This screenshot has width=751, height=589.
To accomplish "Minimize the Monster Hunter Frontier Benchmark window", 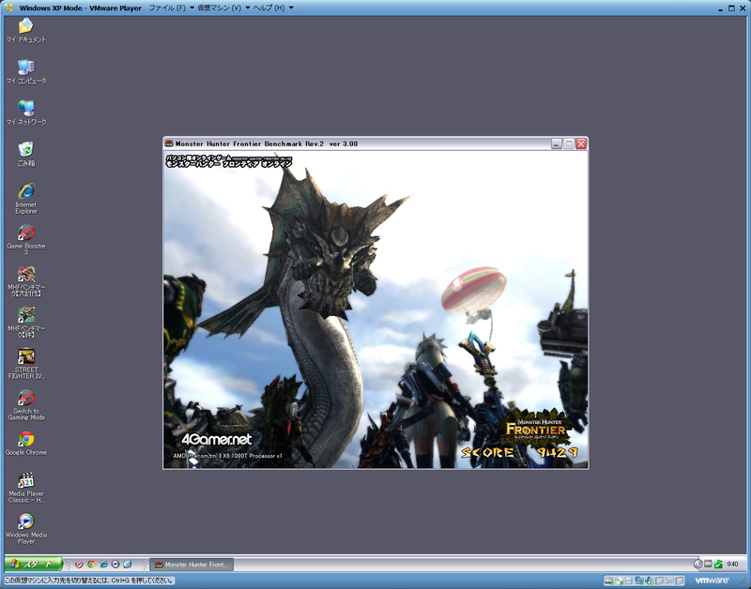I will [x=556, y=143].
